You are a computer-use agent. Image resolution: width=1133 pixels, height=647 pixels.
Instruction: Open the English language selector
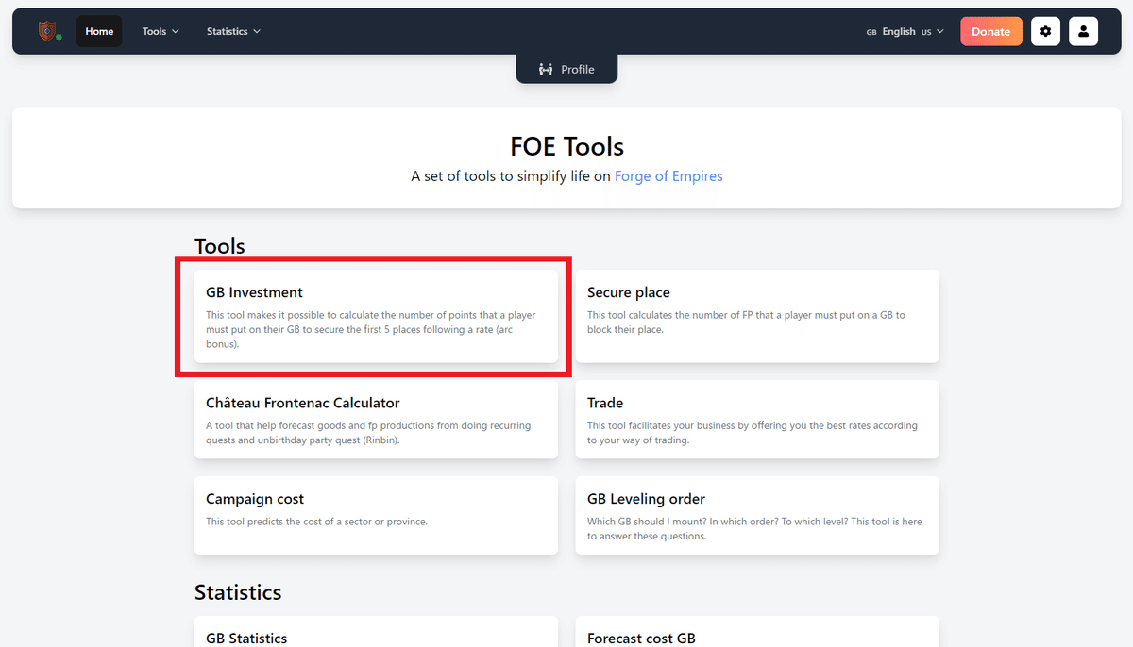point(905,31)
